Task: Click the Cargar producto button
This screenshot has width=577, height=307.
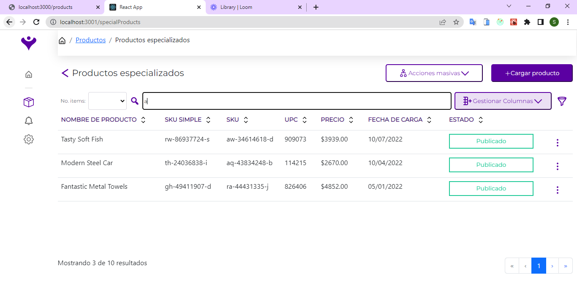Action: (x=531, y=73)
